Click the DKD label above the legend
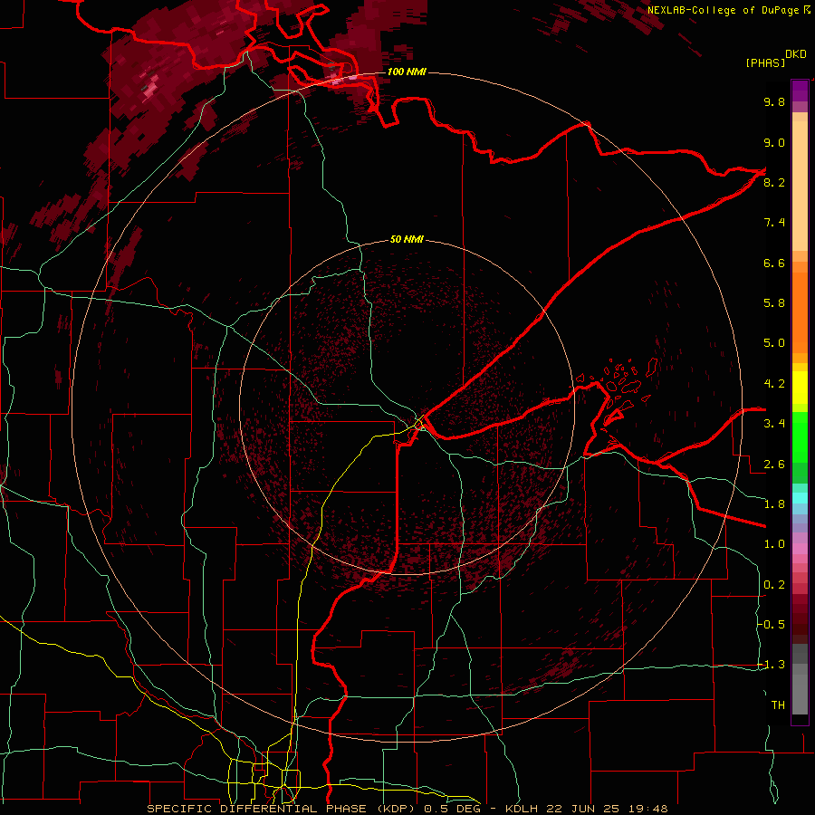The width and height of the screenshot is (815, 815). tap(796, 54)
